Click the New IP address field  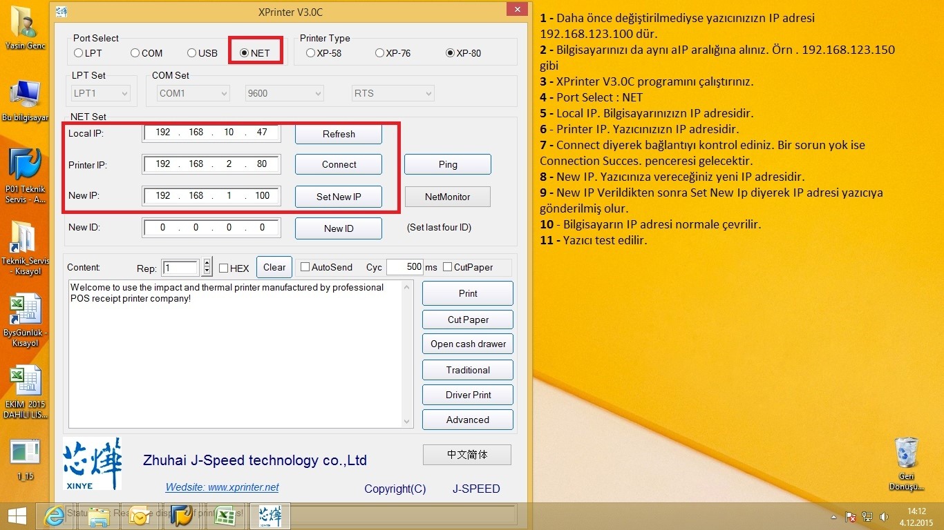(x=211, y=196)
